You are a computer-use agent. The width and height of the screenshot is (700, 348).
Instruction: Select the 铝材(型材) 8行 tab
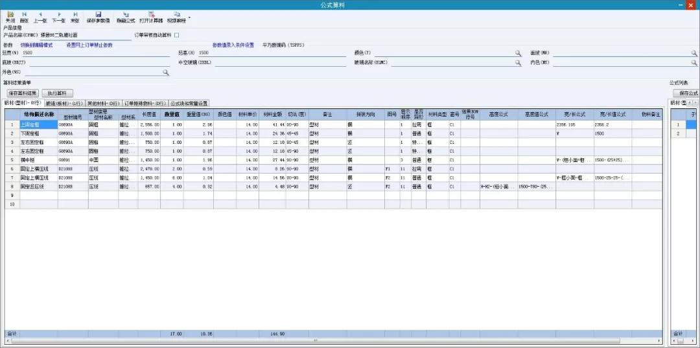(23, 102)
